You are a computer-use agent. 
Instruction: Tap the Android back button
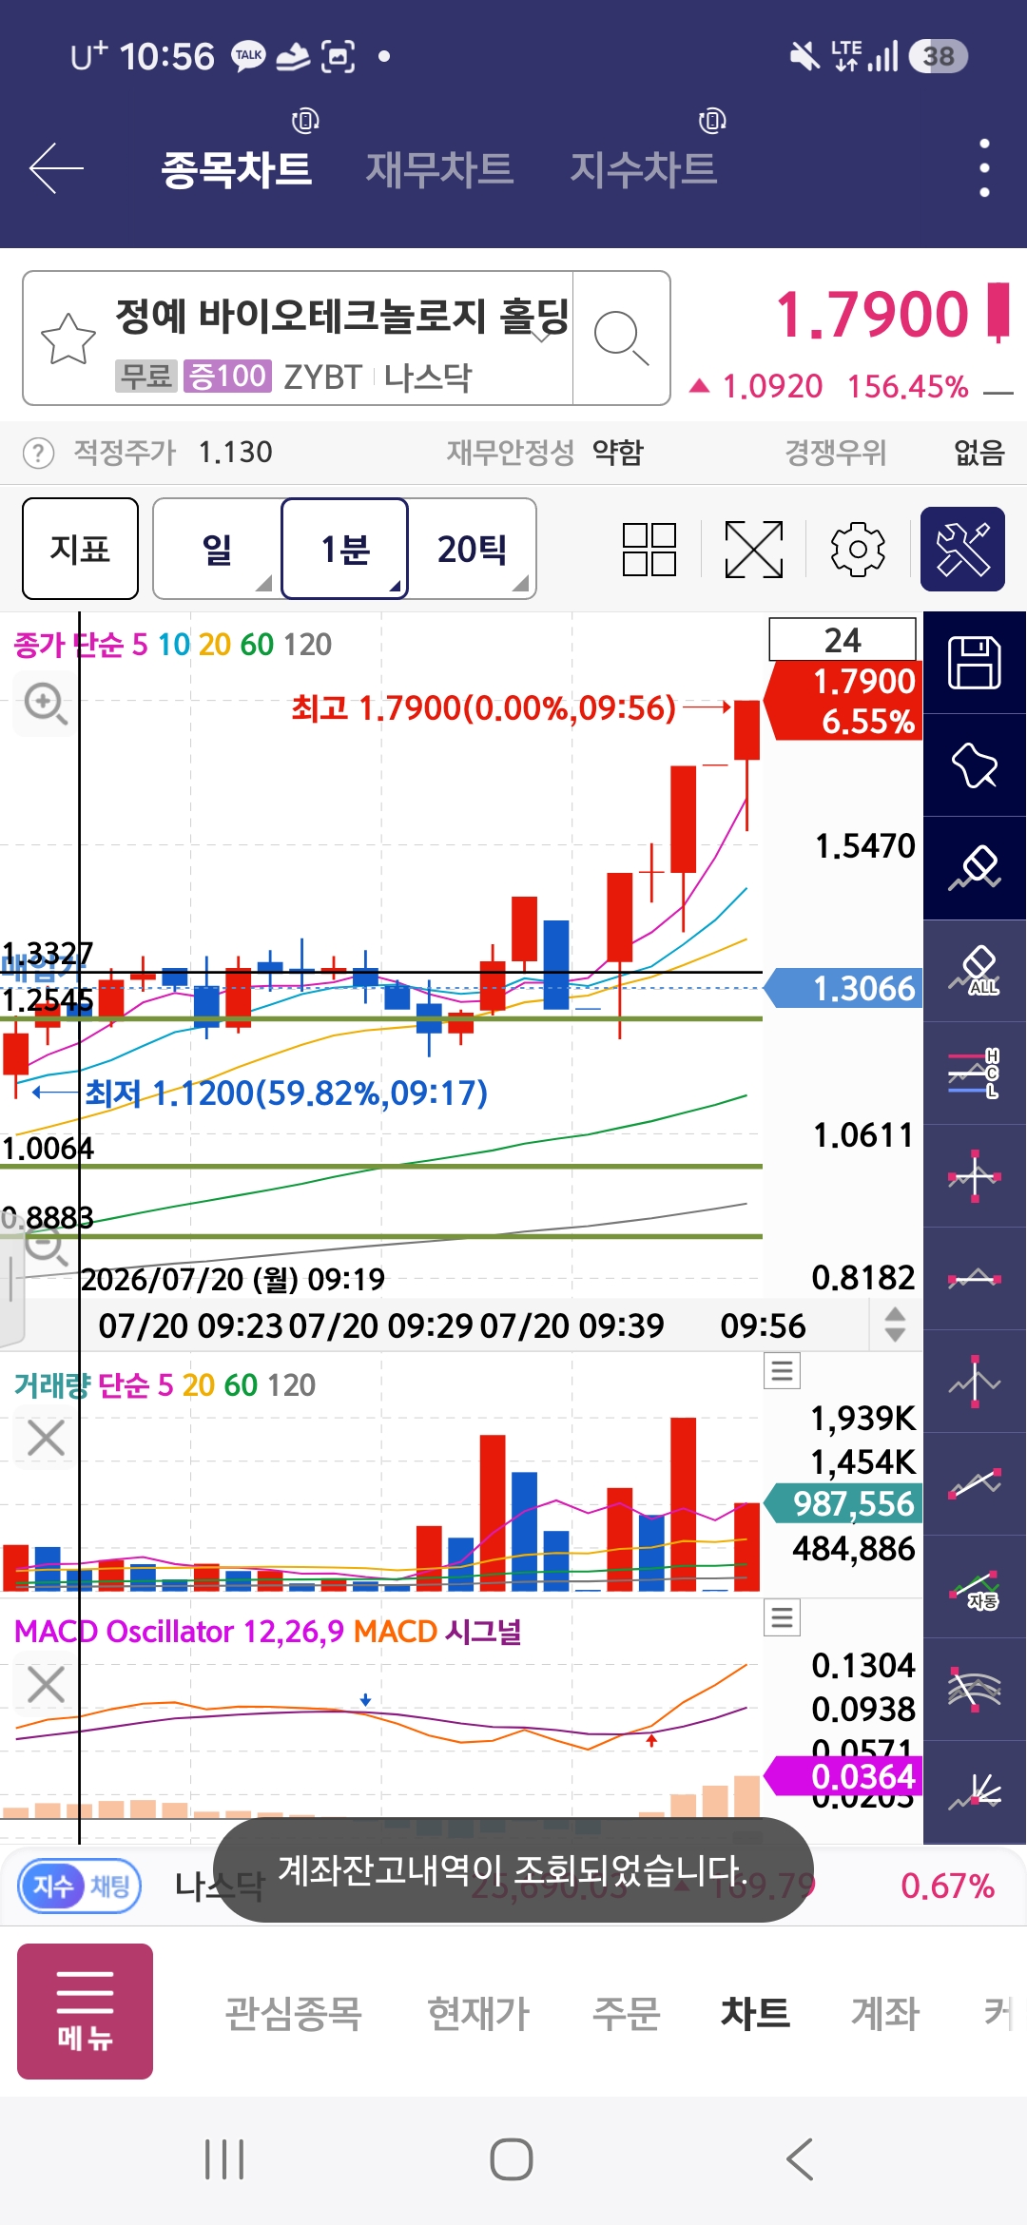tap(801, 2159)
